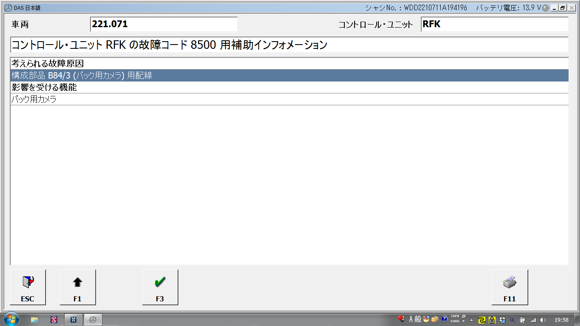Open the volume speaker tray icon
Image resolution: width=580 pixels, height=326 pixels.
[543, 320]
